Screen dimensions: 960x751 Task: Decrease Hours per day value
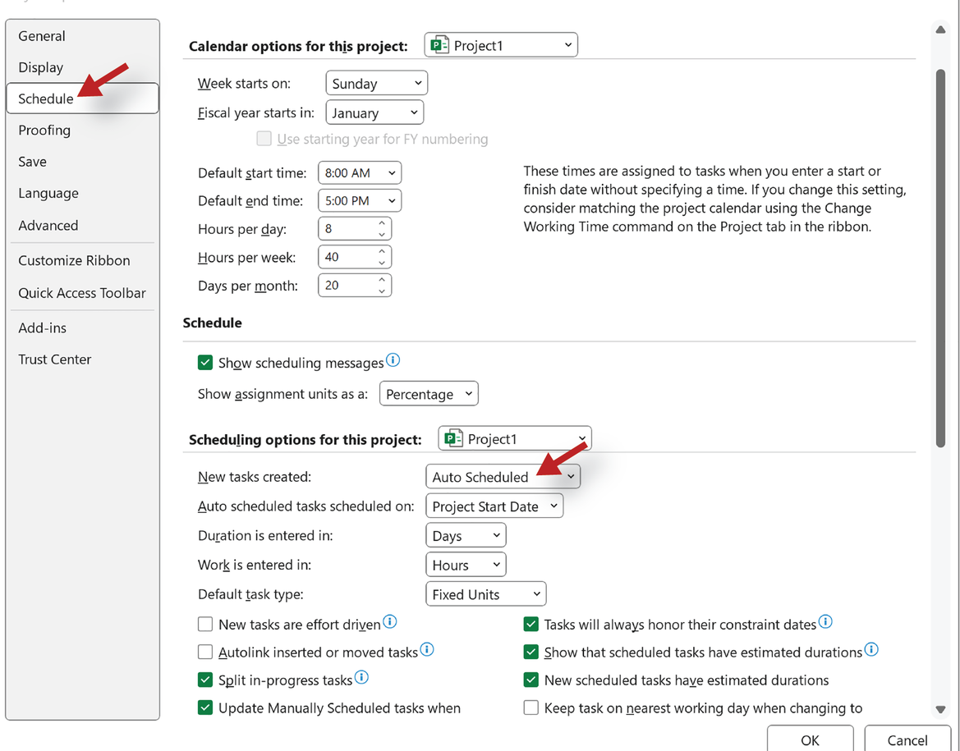(x=381, y=235)
